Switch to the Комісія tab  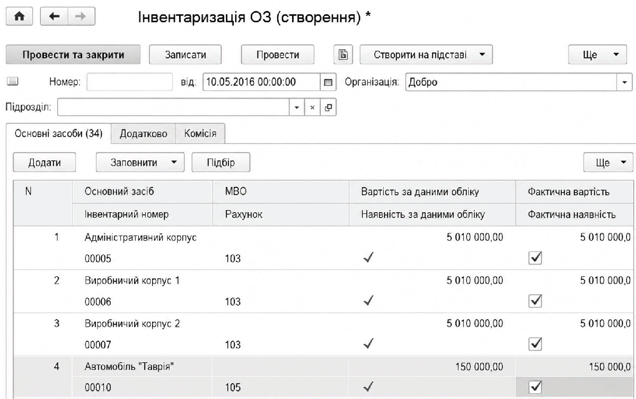200,134
